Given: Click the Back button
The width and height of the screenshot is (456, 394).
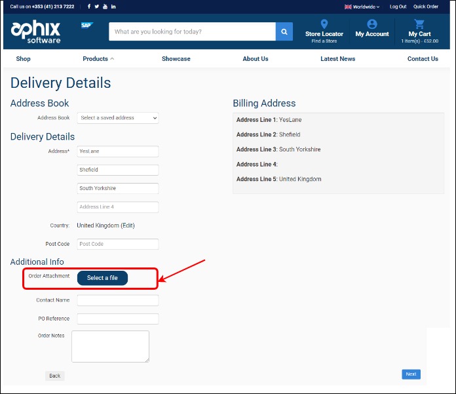Looking at the screenshot, I should click(55, 376).
